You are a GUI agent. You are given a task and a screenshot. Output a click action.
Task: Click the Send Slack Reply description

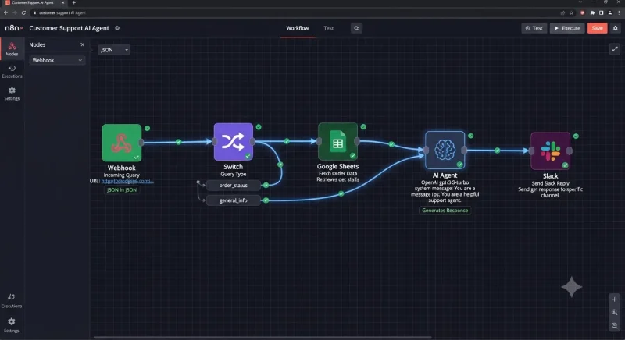(x=550, y=183)
